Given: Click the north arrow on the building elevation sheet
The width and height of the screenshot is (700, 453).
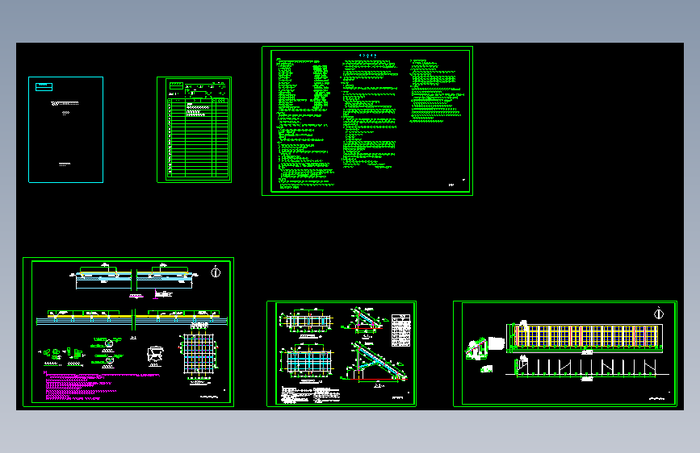Looking at the screenshot, I should tap(659, 314).
